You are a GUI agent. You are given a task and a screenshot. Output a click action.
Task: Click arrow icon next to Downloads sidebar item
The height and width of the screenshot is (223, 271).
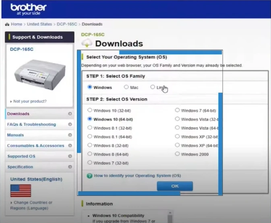coord(70,114)
